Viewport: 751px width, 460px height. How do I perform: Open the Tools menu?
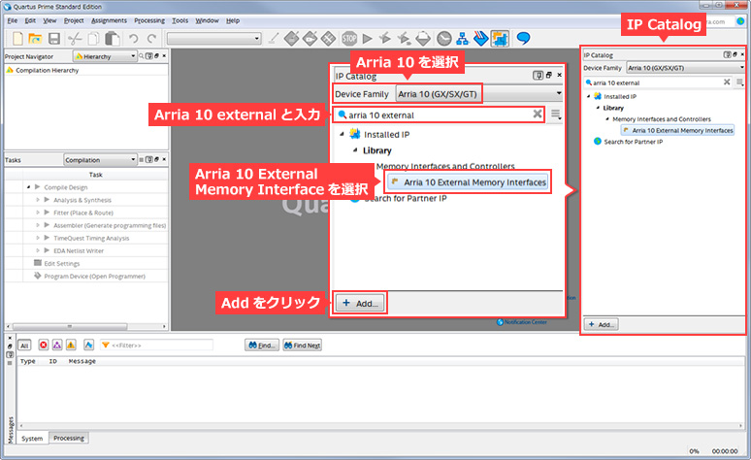click(x=180, y=20)
